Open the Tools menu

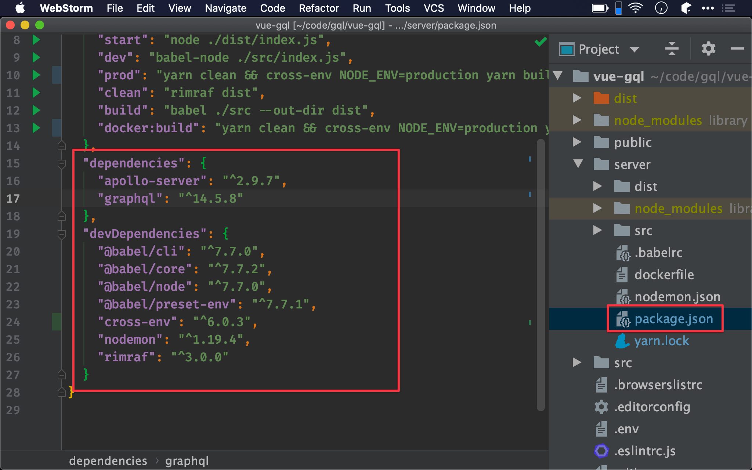coord(397,8)
